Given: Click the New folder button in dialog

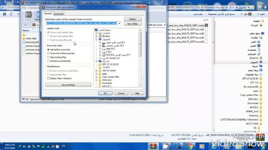Looking at the screenshot, I should [133, 24].
